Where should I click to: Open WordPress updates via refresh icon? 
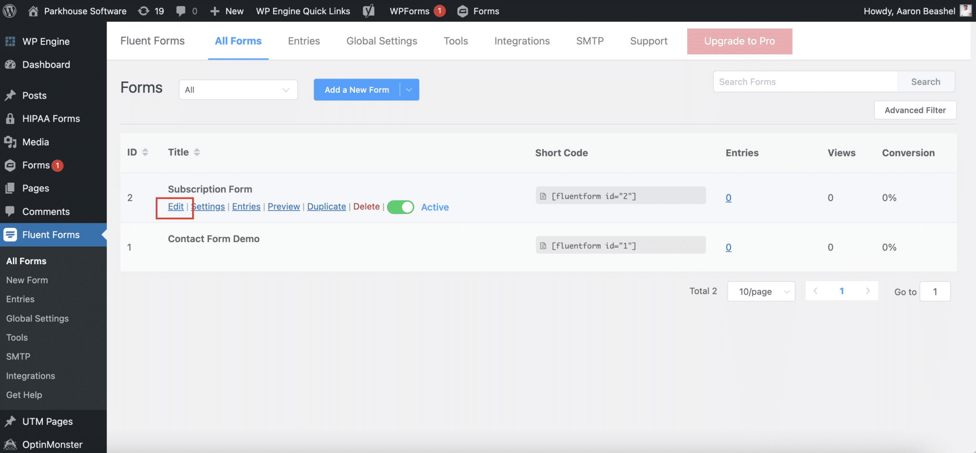144,10
